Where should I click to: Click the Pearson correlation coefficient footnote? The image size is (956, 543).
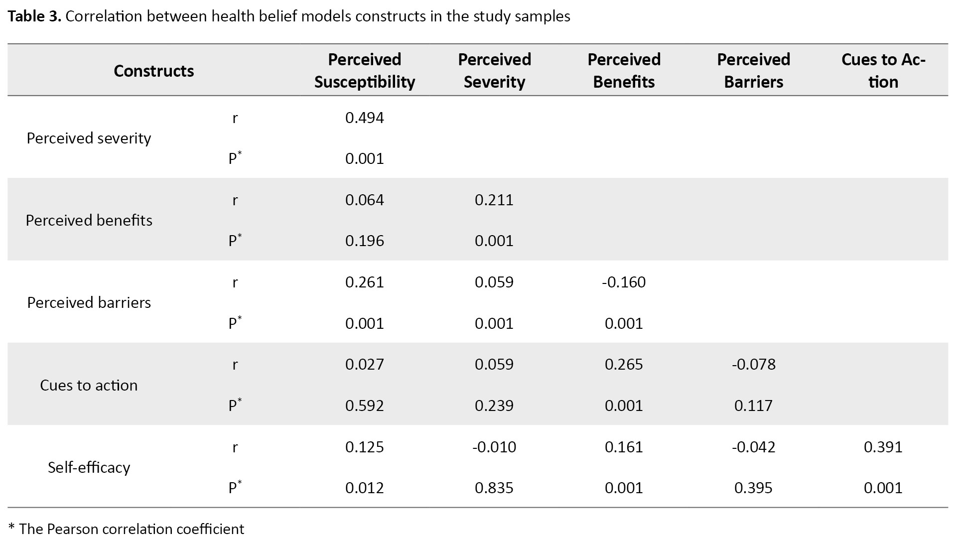click(x=127, y=529)
